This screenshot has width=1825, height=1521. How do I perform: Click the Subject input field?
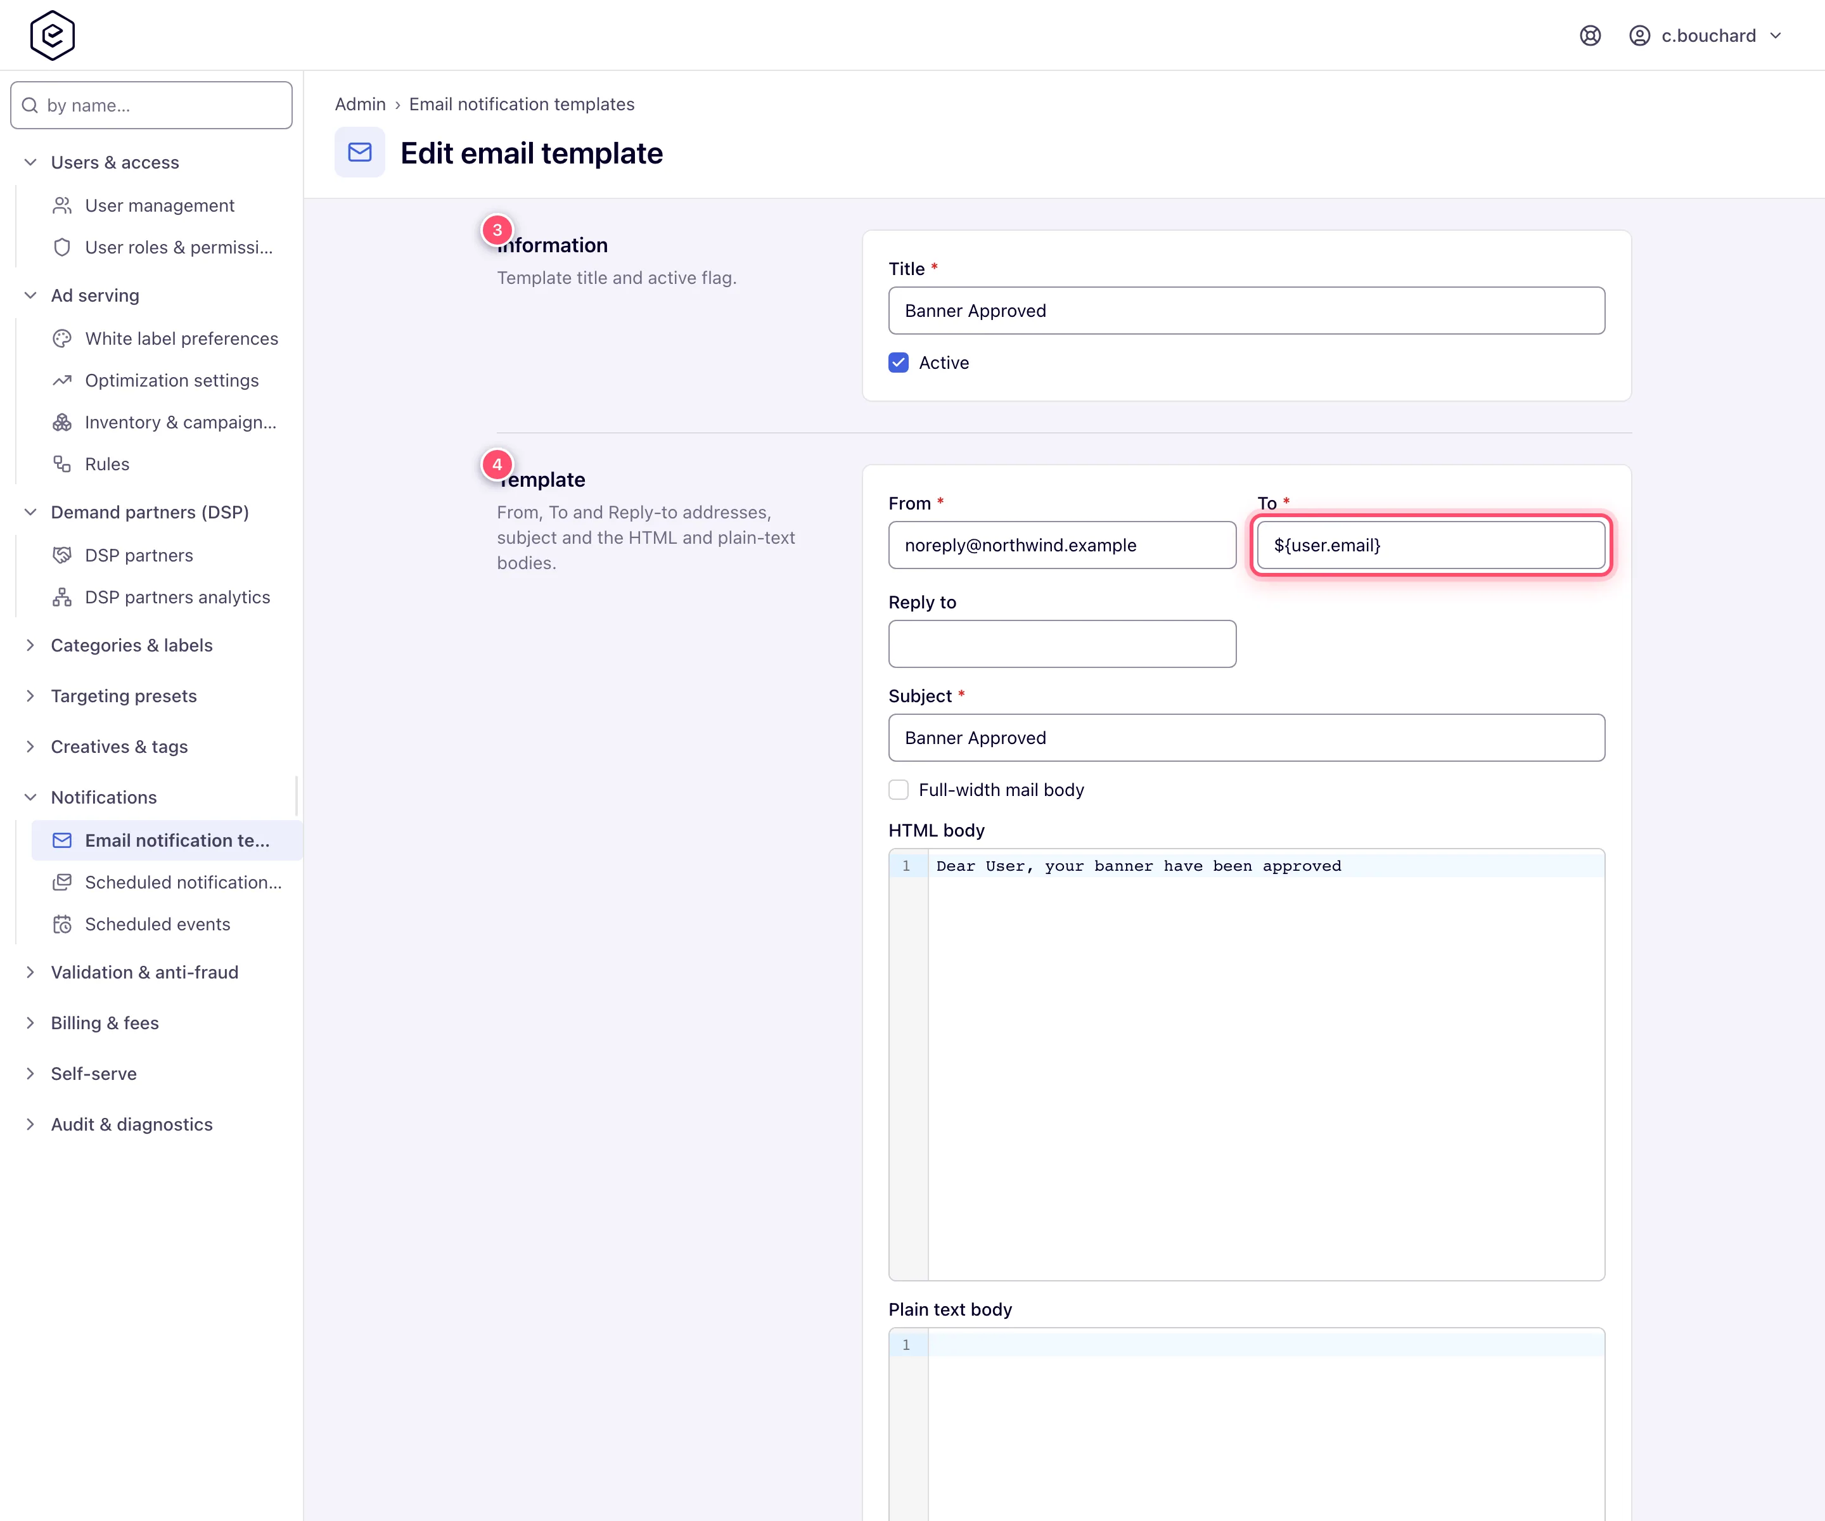[1246, 738]
